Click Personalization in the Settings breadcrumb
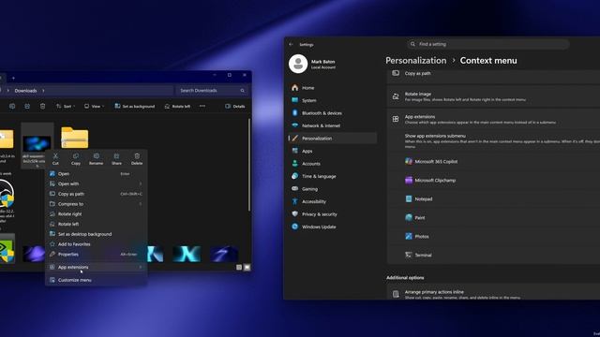 (416, 60)
